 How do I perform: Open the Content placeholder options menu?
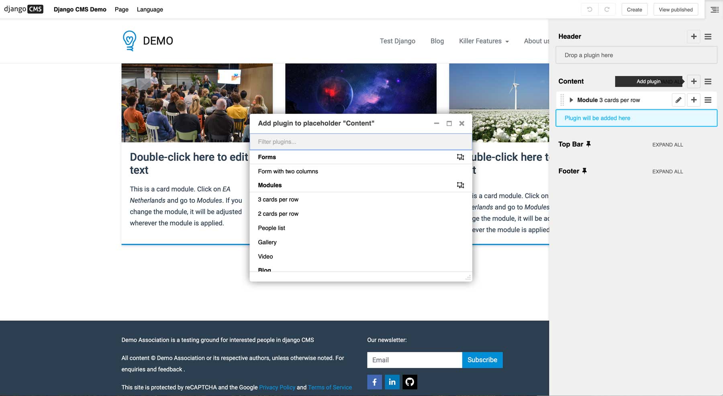pos(708,81)
